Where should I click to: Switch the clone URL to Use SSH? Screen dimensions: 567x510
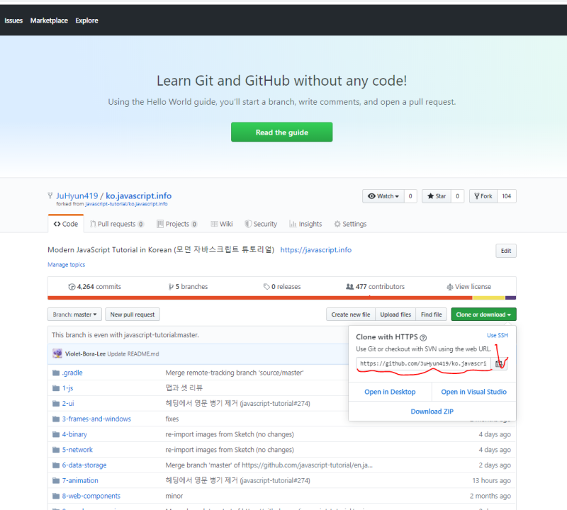(497, 335)
